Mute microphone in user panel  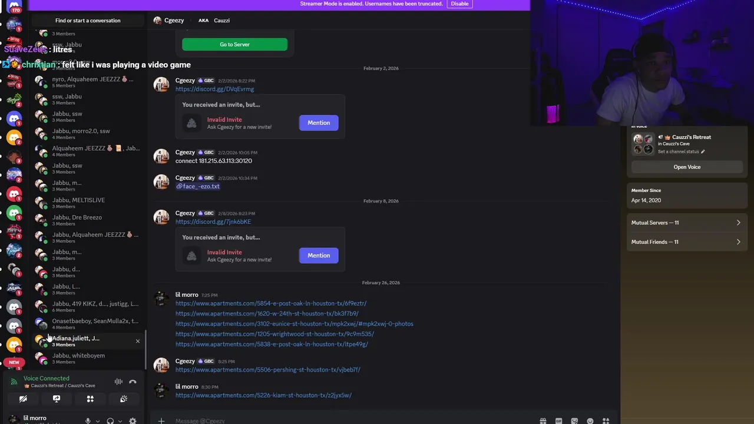coord(88,420)
